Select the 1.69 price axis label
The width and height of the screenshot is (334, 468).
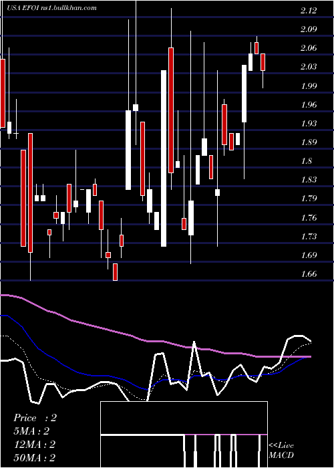309,255
